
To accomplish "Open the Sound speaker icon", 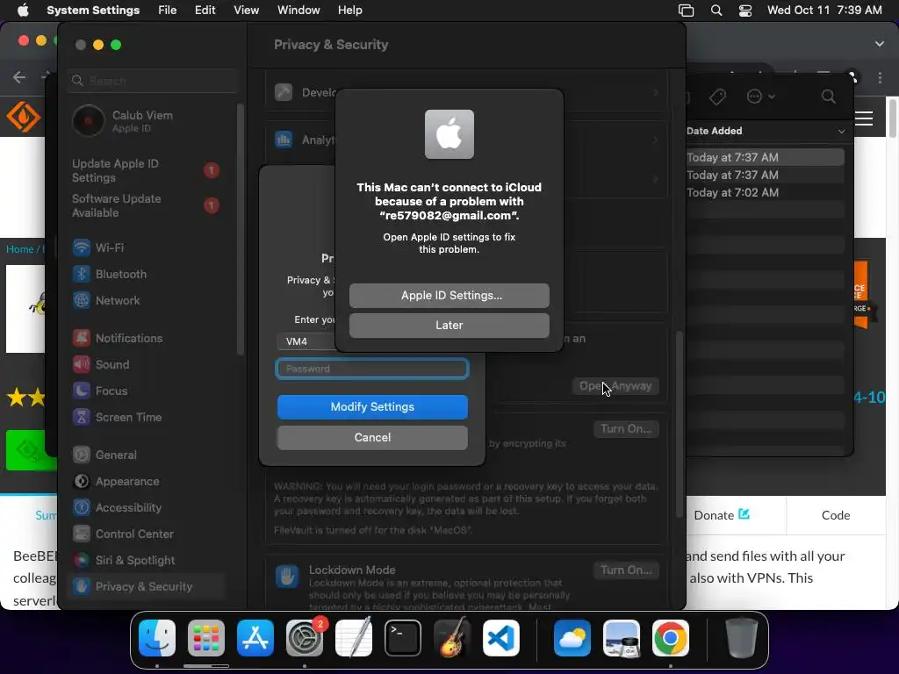I will click(82, 364).
